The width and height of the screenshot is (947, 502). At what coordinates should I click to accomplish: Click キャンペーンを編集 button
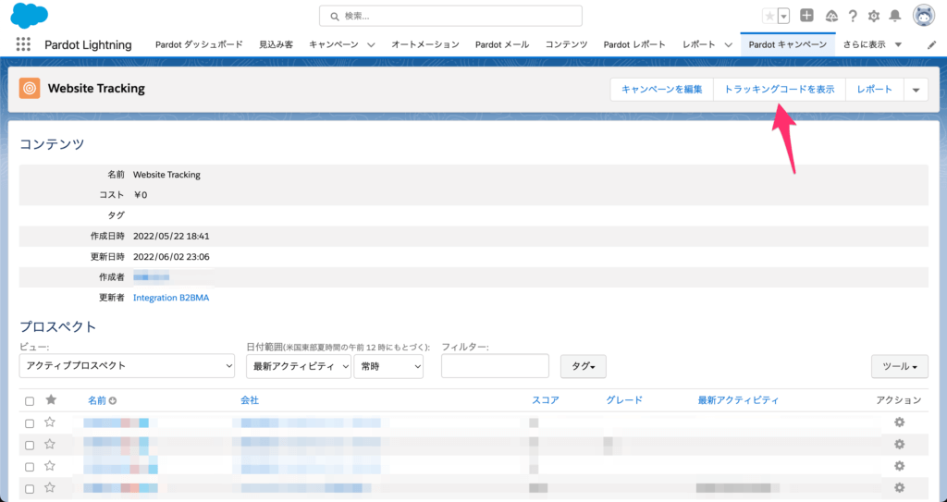pyautogui.click(x=662, y=90)
